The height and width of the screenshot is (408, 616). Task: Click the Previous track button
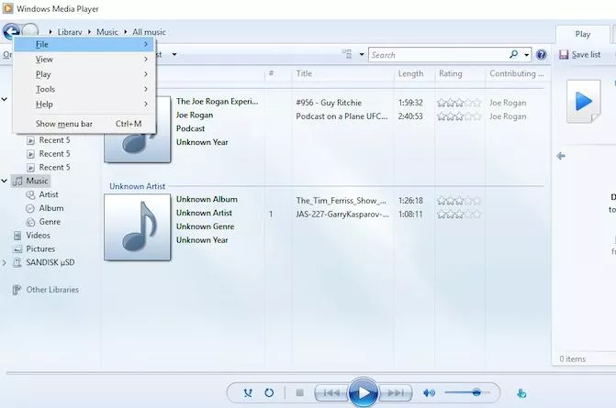tap(331, 392)
